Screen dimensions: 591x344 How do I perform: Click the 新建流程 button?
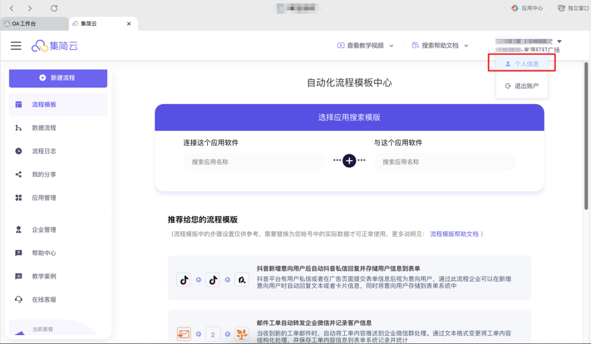tap(58, 78)
